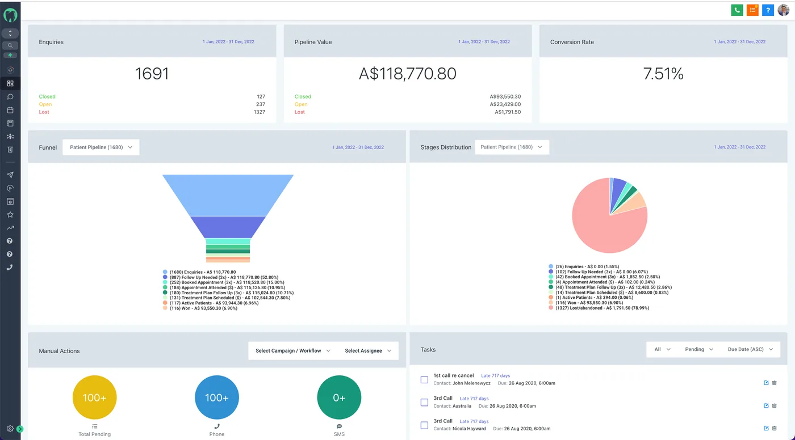This screenshot has width=795, height=440.
Task: Open Stages Distribution 'Patient Pipeline (1680)' dropdown
Action: pyautogui.click(x=512, y=147)
